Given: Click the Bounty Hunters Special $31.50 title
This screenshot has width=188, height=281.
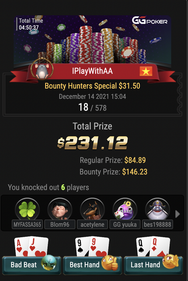Looking at the screenshot, I should [x=92, y=86].
